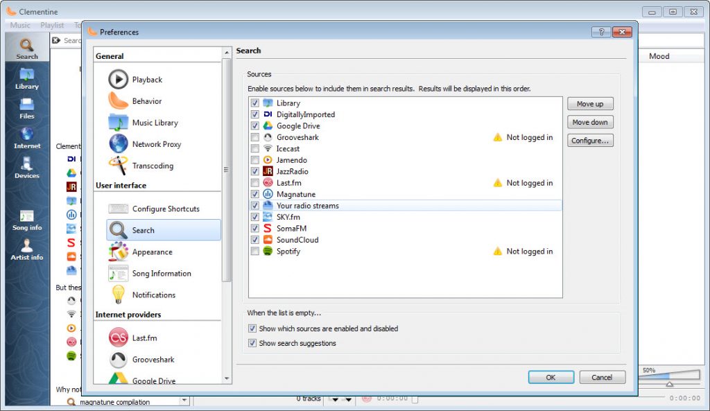Select SomaFM source icon in list
Viewport: 710px width, 411px height.
point(268,228)
